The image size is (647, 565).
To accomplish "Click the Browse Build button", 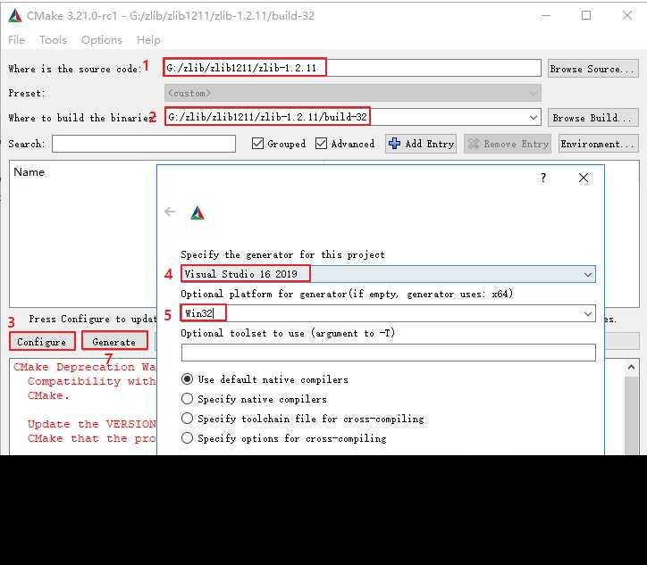I will (593, 118).
